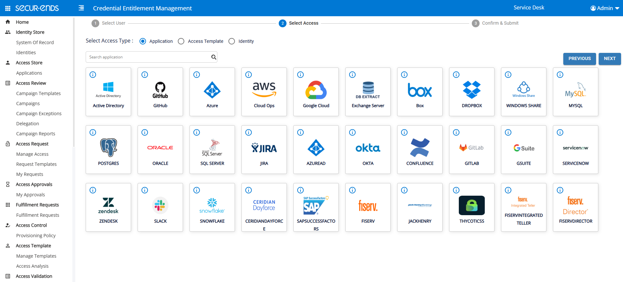Navigate to My Requests
The image size is (623, 282).
click(x=30, y=174)
